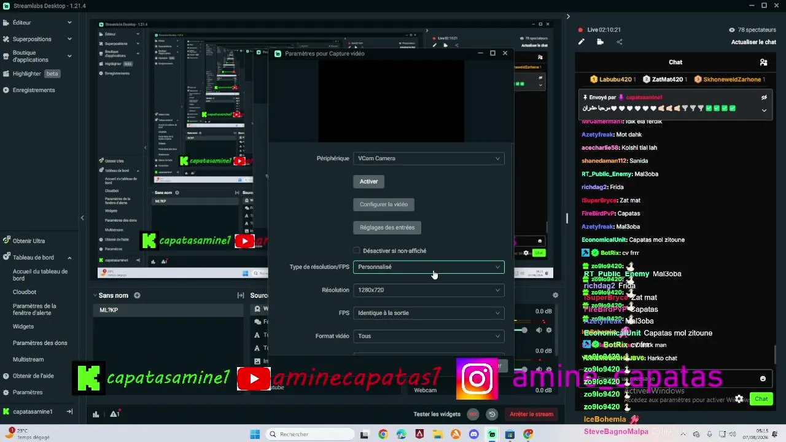Open the chat settings gear
Image resolution: width=786 pixels, height=442 pixels.
coord(739,399)
